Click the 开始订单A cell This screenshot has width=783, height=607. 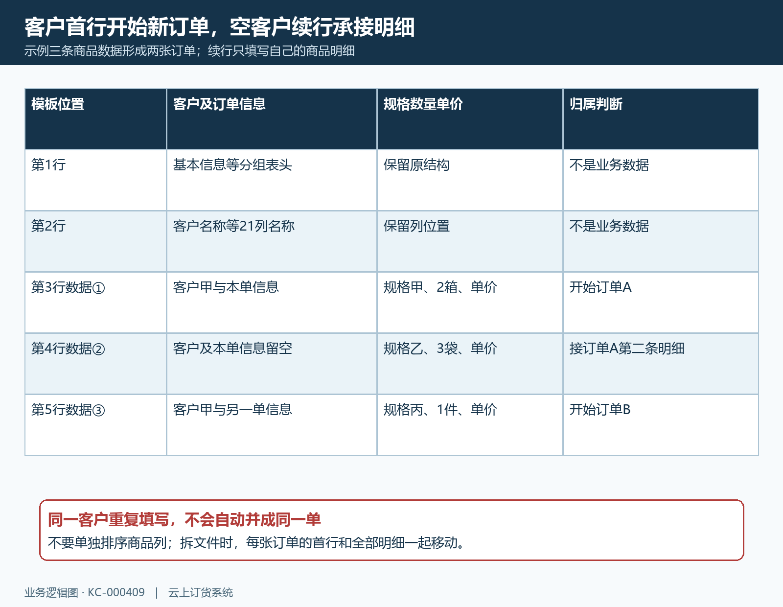point(661,303)
